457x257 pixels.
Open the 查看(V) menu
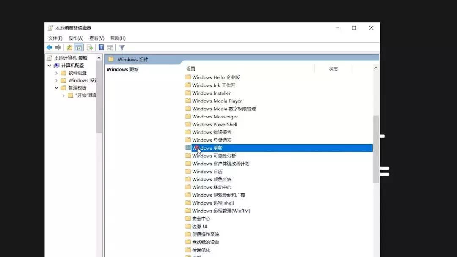[96, 38]
